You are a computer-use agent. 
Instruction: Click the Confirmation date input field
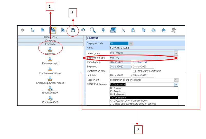point(120,71)
